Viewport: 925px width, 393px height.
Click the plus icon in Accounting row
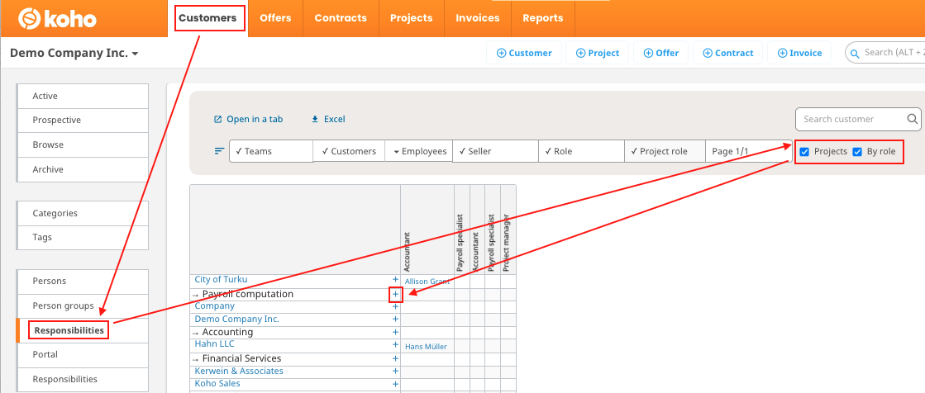[395, 332]
